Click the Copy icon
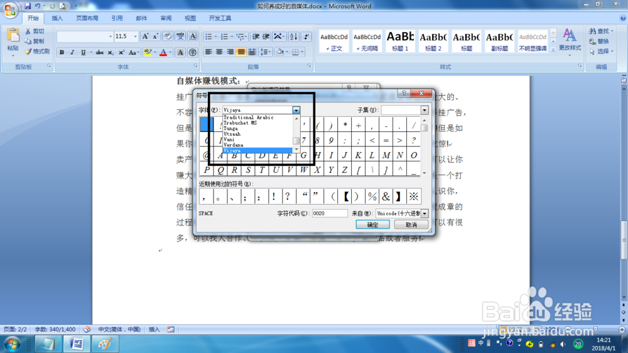The image size is (628, 353). click(28, 41)
